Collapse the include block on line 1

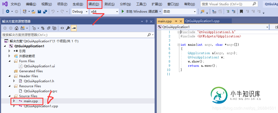pyautogui.click(x=179, y=32)
